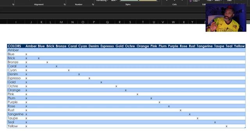Click the Bronze column header cell
This screenshot has width=250, height=140.
tap(61, 46)
